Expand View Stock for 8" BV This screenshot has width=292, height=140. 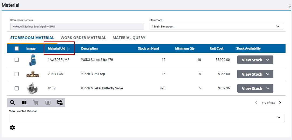tap(255, 88)
